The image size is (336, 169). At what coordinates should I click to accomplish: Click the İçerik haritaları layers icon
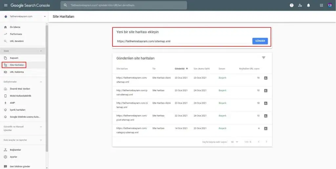pos(6,110)
